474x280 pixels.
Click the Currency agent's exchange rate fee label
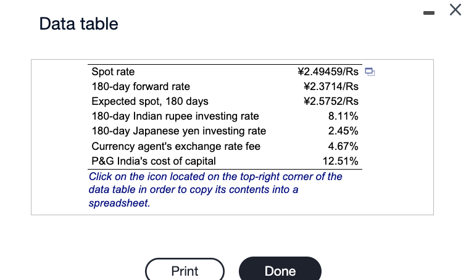point(176,146)
